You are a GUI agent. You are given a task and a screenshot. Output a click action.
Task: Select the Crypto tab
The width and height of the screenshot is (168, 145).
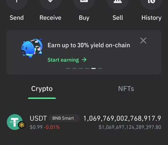pos(42,89)
